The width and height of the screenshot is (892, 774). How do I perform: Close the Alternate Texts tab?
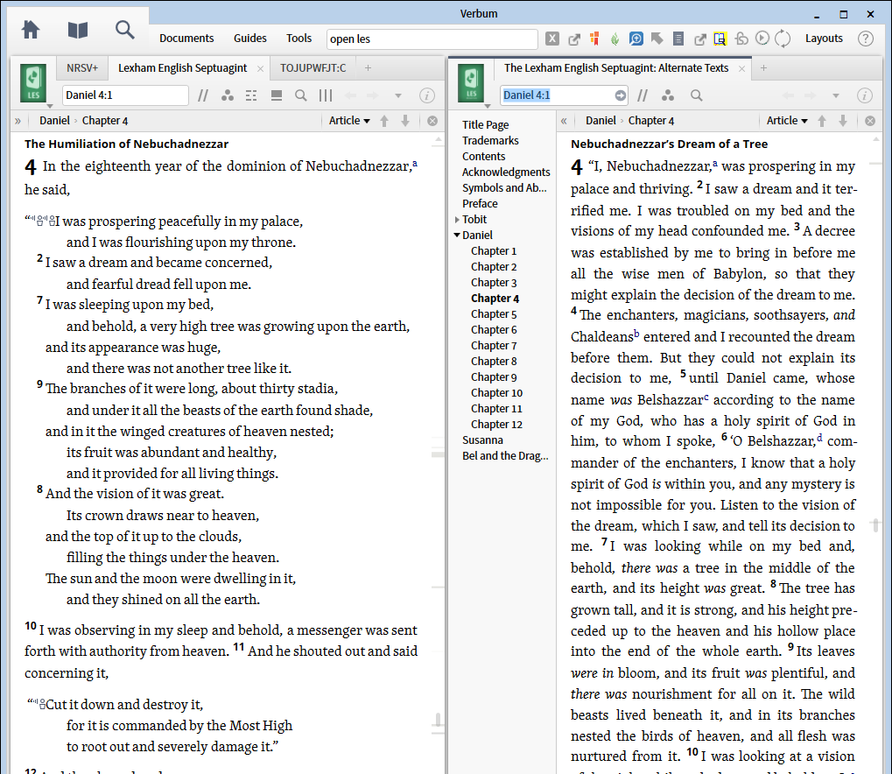(741, 69)
